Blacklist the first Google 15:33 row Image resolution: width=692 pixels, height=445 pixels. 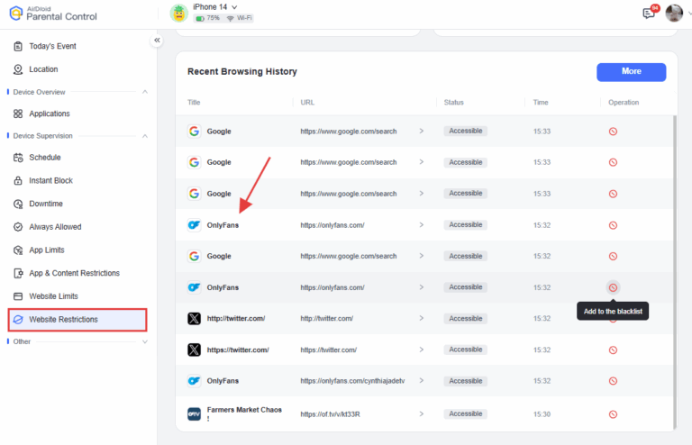coord(613,132)
